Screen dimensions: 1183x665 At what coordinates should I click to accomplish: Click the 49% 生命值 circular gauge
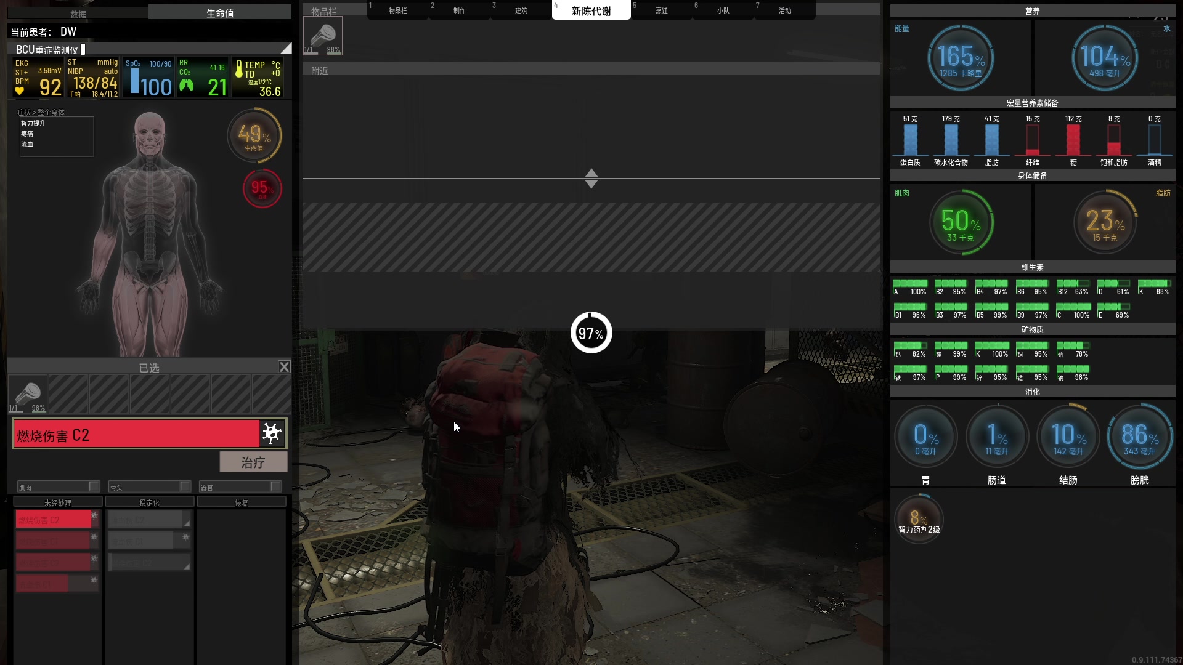pos(254,136)
